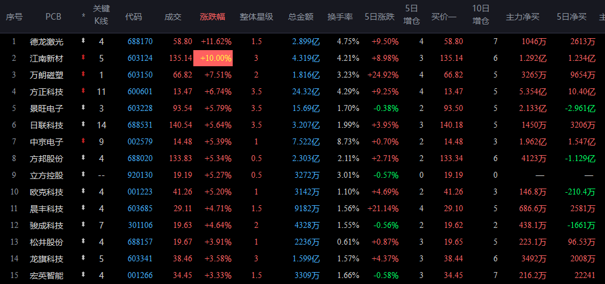
Task: Select stock name 德龙激光
Action: click(47, 42)
